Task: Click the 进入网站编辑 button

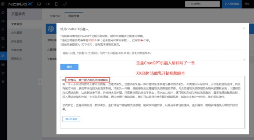Action: tap(232, 4)
